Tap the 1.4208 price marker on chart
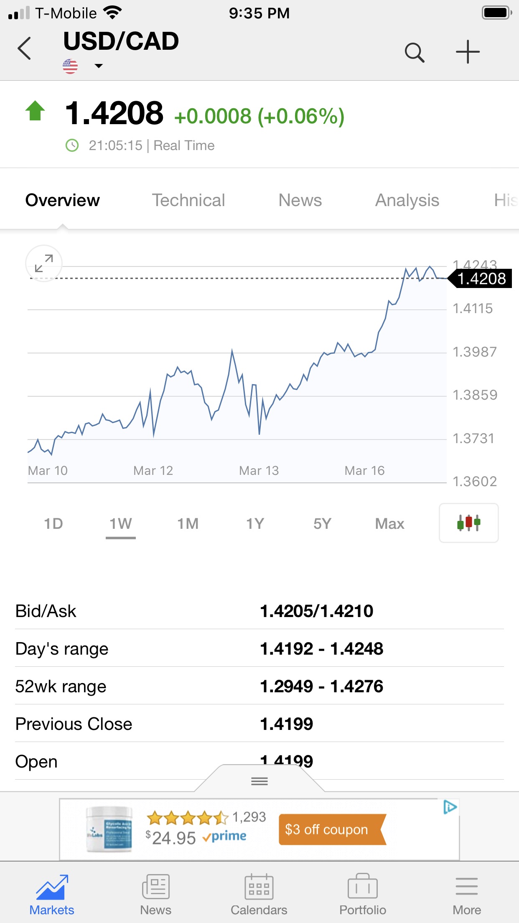Screen dimensions: 519x923 pos(481,279)
